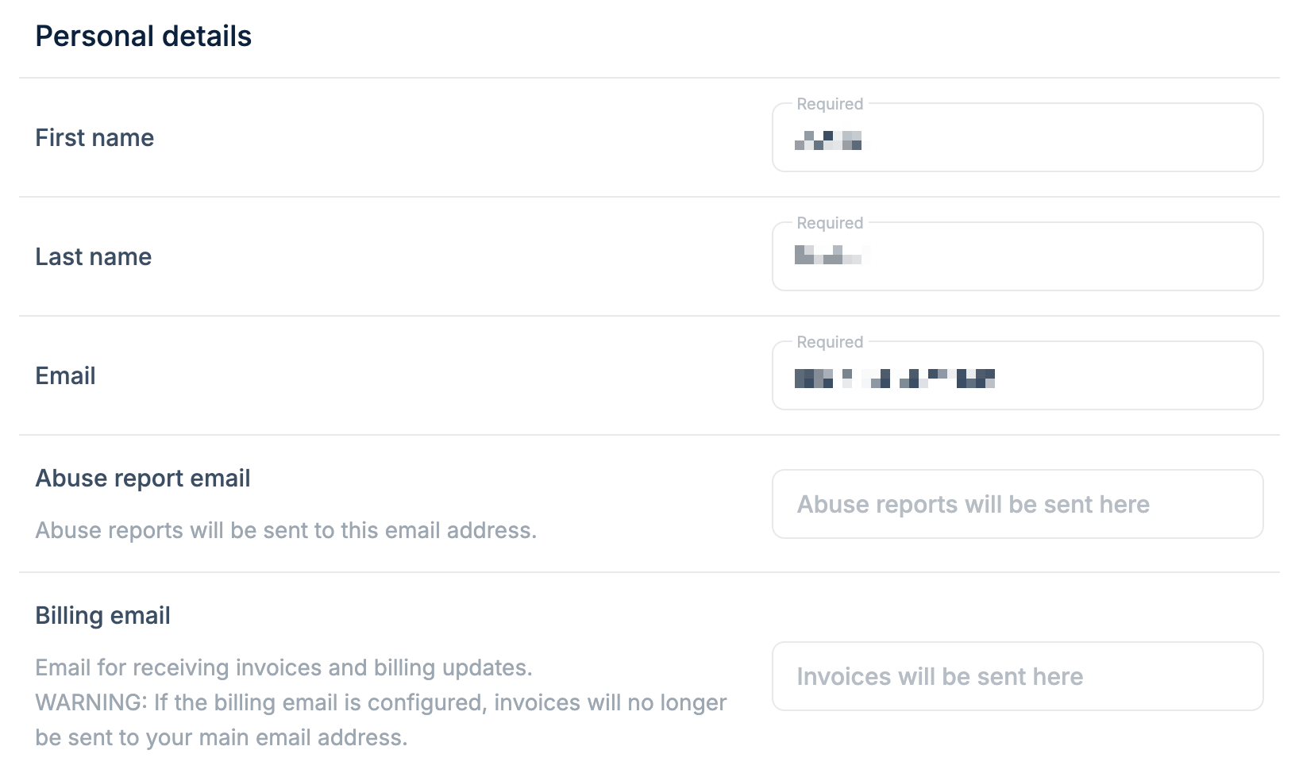Click the billing email WARNING text
This screenshot has width=1299, height=773.
click(x=380, y=702)
